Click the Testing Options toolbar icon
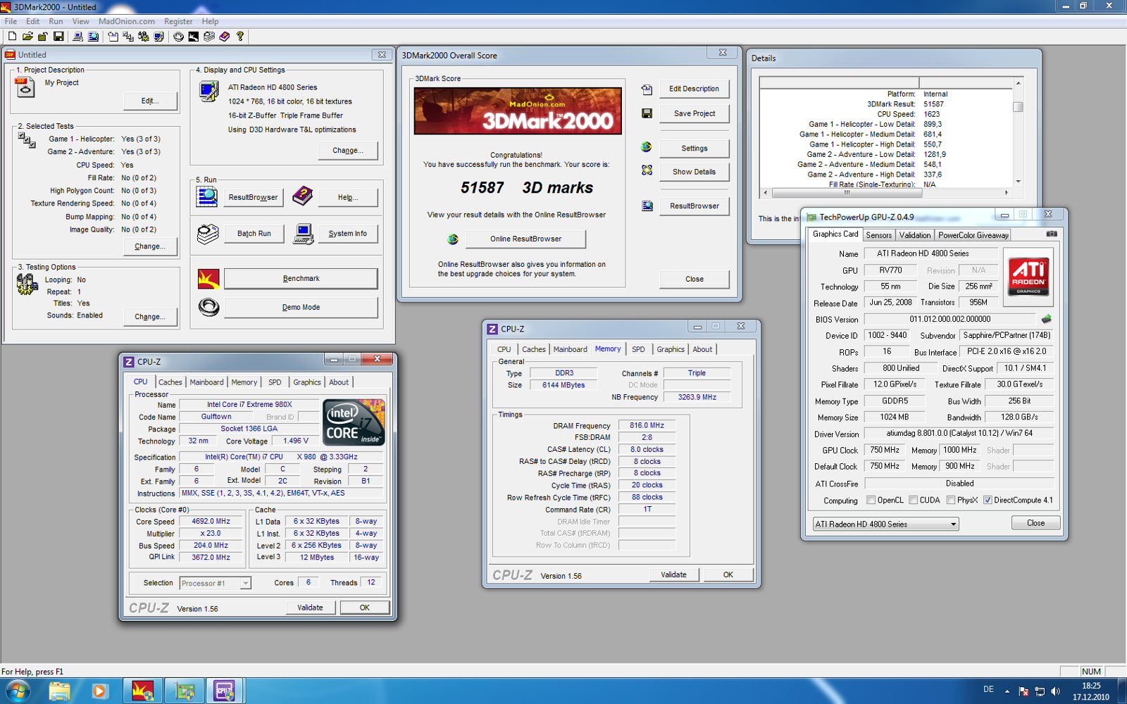Viewport: 1127px width, 704px height. [144, 36]
